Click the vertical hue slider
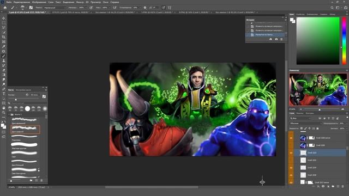349x196 pixels. [x=344, y=41]
